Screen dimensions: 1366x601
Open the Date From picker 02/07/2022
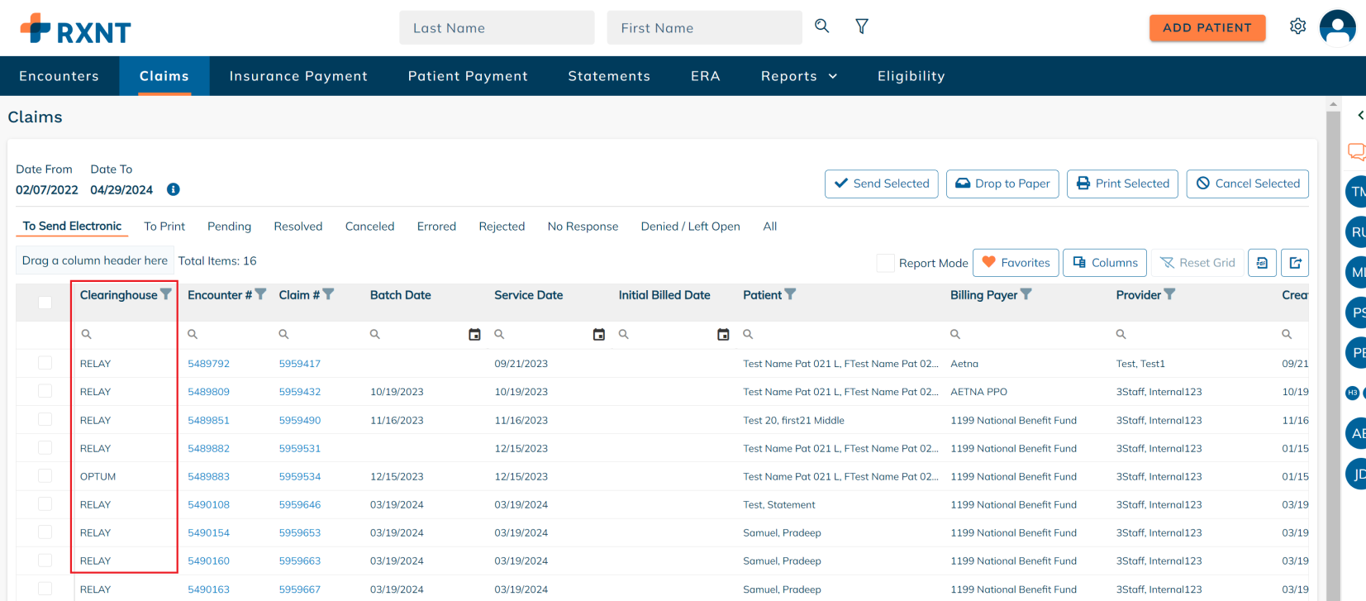coord(47,189)
